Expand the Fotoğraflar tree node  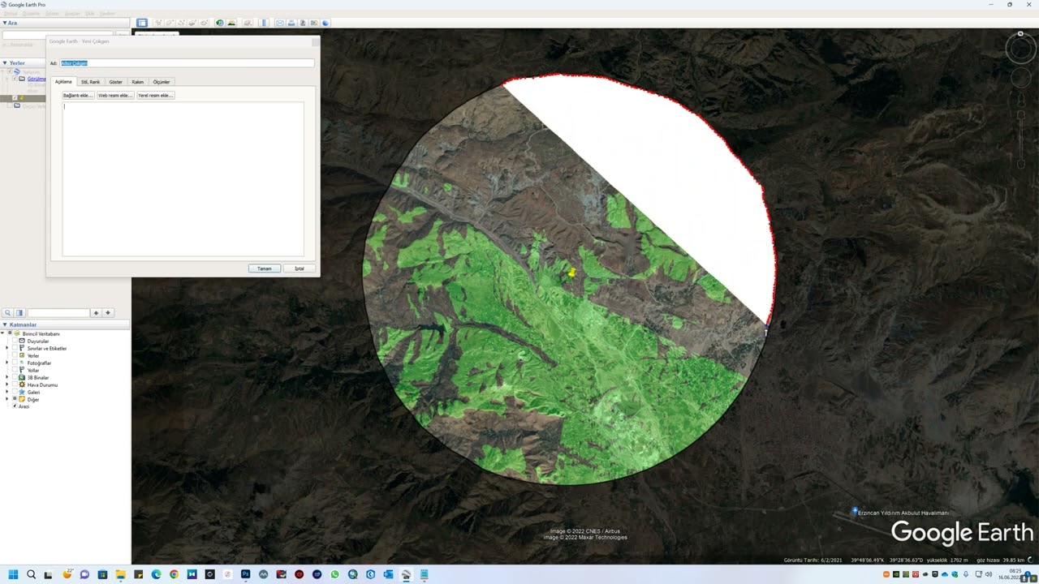click(6, 363)
